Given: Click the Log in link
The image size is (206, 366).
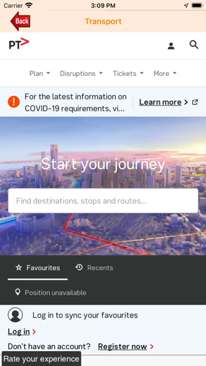Looking at the screenshot, I should tap(19, 332).
